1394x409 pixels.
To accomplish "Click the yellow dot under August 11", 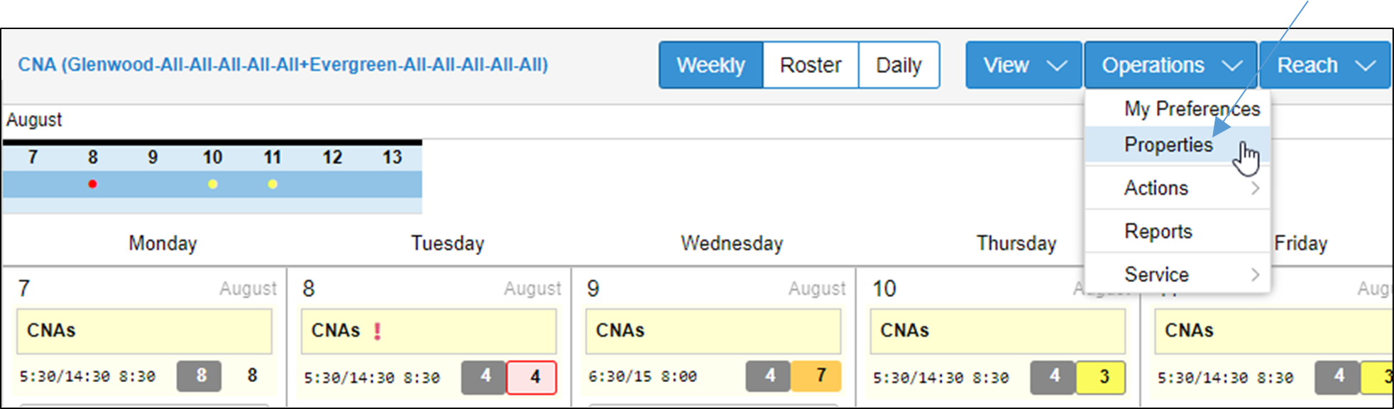I will point(273,184).
